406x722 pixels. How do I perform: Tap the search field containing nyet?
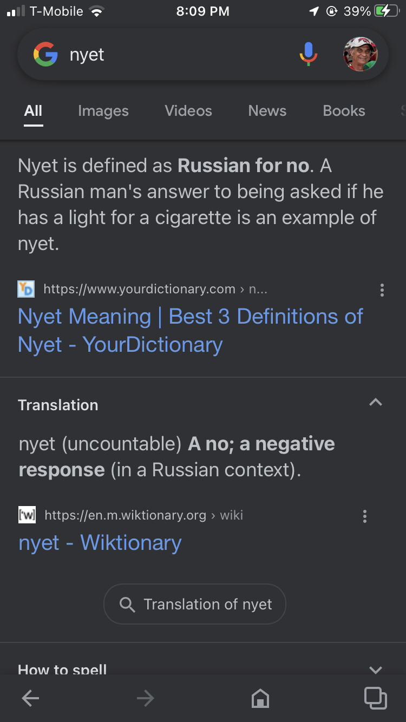[x=179, y=55]
